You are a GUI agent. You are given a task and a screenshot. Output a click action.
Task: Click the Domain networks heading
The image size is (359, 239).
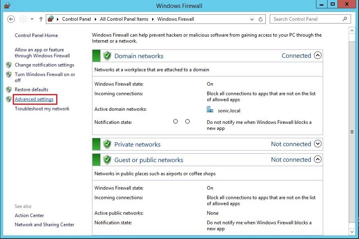click(x=139, y=56)
